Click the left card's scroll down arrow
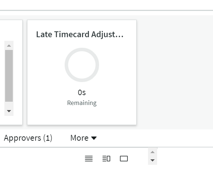Screen dimensions: 213x183 [9, 111]
